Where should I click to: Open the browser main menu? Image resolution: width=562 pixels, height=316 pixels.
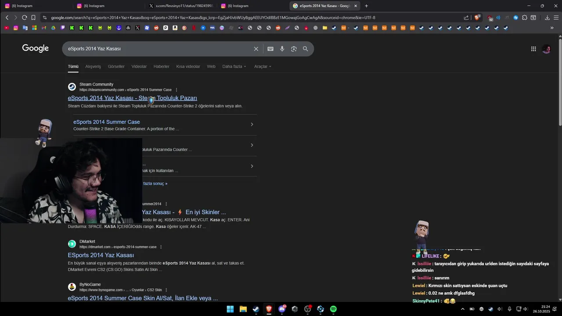pos(556,18)
